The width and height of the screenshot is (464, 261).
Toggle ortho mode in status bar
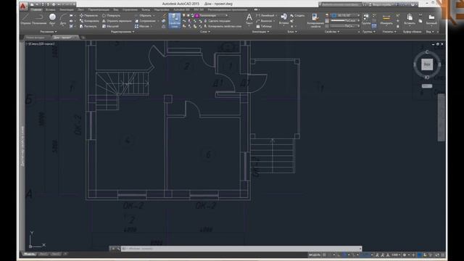(339, 254)
